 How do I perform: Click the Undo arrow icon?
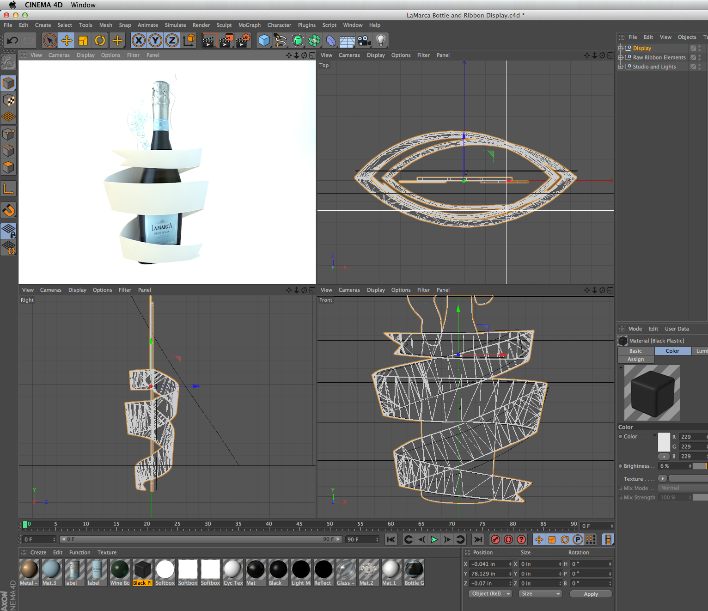click(x=12, y=41)
